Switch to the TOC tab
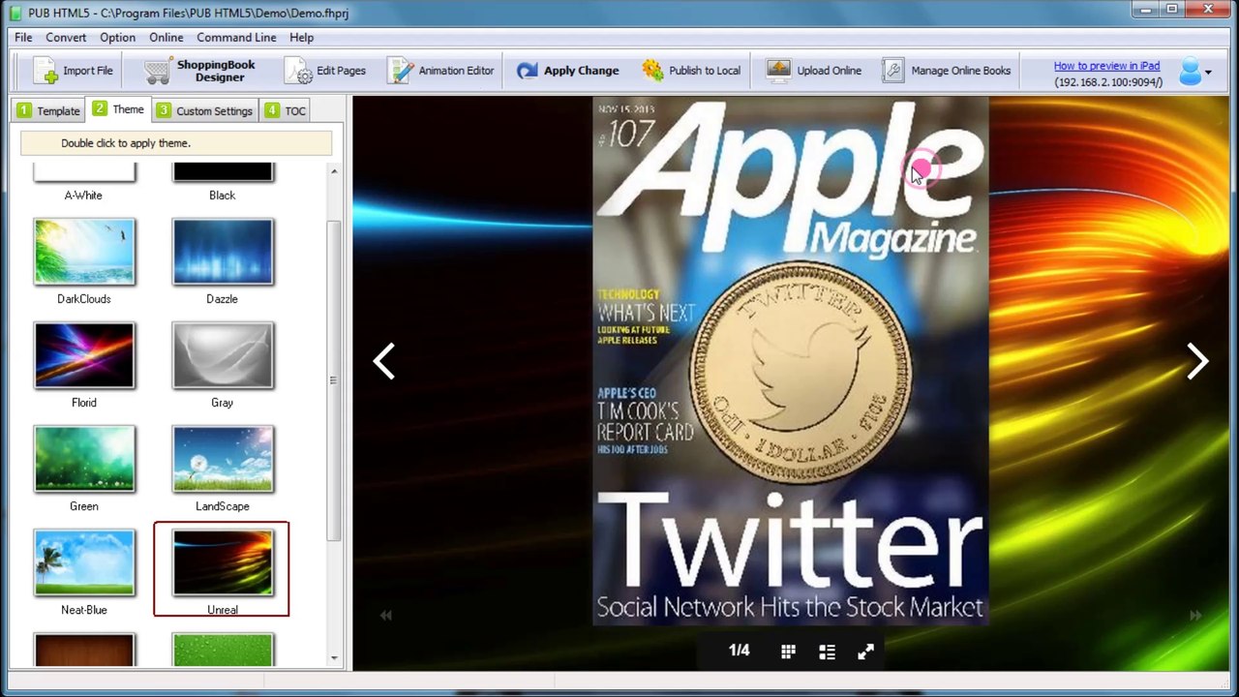The height and width of the screenshot is (697, 1239). tap(285, 110)
